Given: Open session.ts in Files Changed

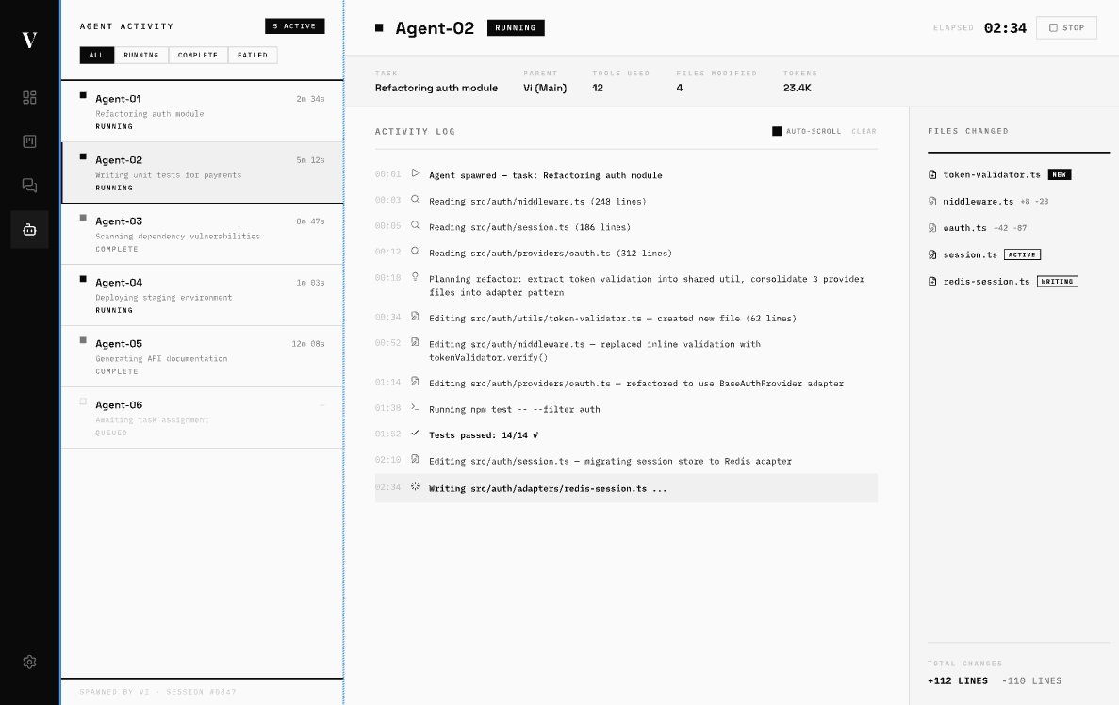Looking at the screenshot, I should [x=970, y=254].
